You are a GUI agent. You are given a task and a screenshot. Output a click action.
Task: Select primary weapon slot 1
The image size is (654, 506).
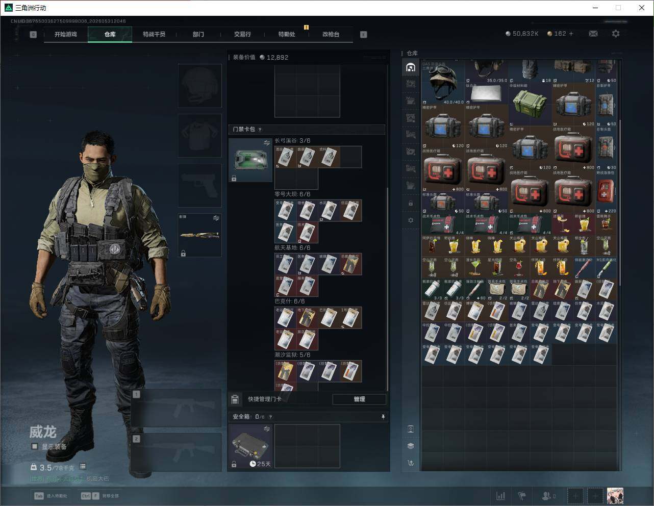[177, 408]
